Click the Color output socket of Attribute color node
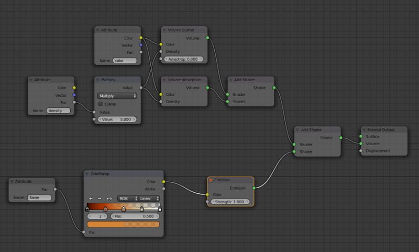 (x=141, y=38)
